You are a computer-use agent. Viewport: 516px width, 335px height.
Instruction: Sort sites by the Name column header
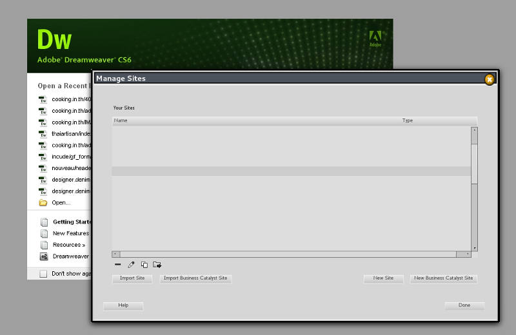tap(121, 120)
